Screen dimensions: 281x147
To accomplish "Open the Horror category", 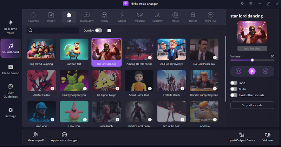I will tap(193, 17).
